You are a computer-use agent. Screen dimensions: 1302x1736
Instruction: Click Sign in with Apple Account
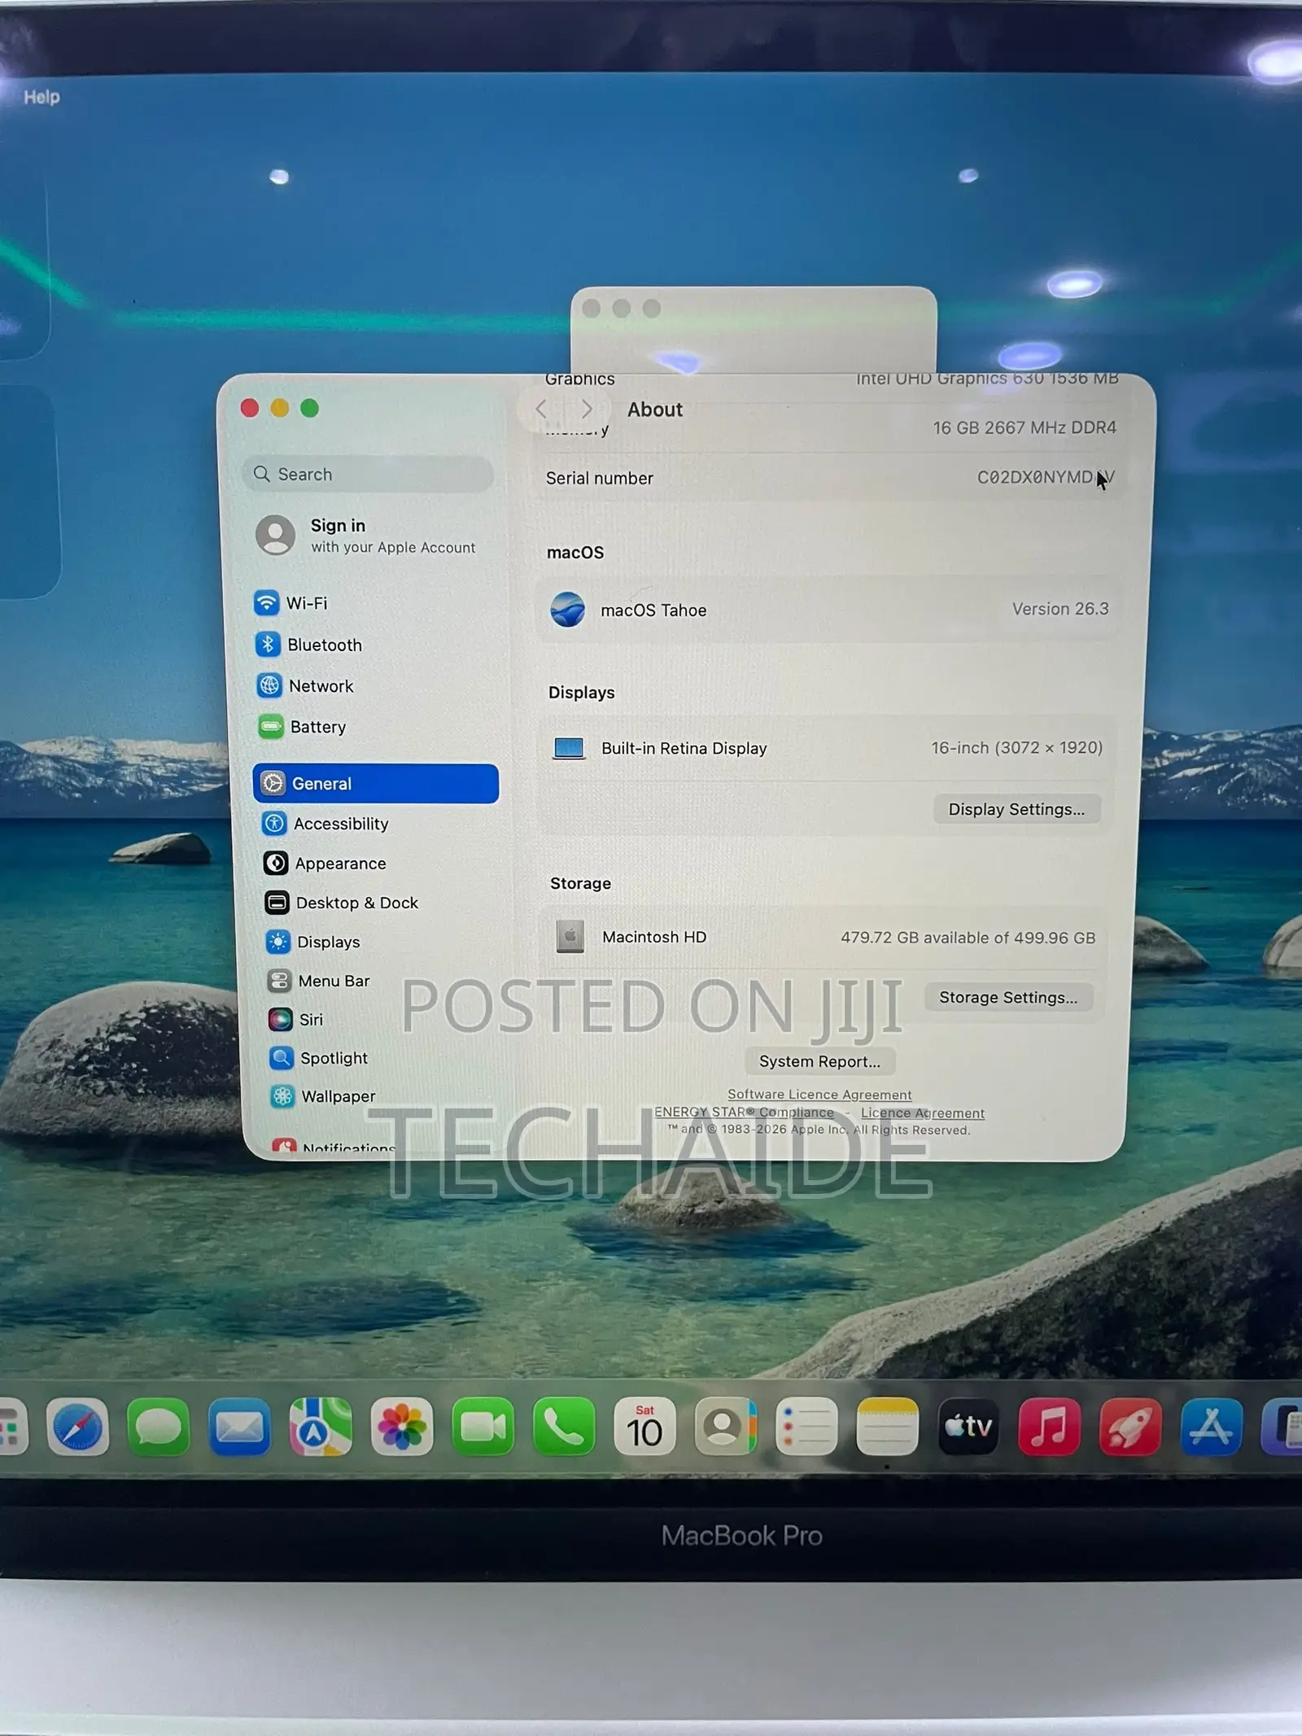click(x=366, y=536)
